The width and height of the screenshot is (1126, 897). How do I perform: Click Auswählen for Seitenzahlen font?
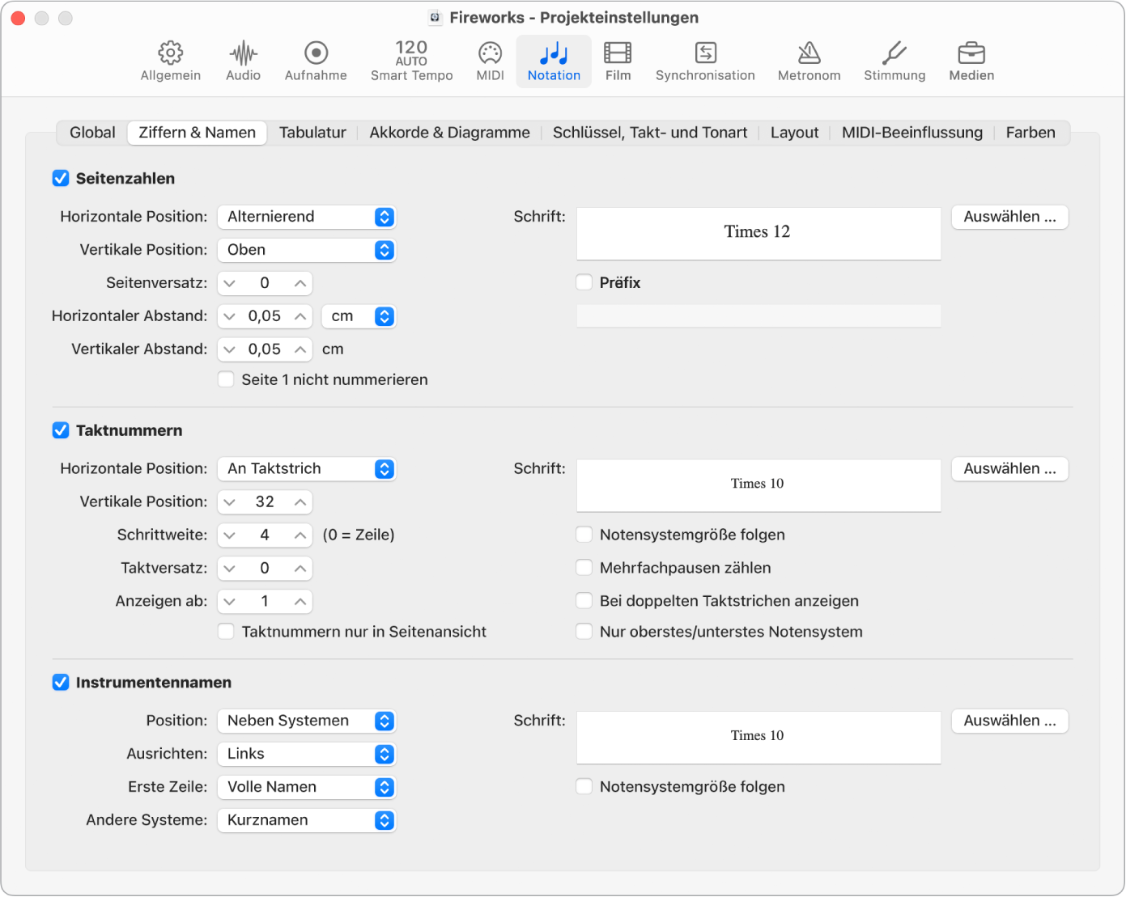point(1009,217)
